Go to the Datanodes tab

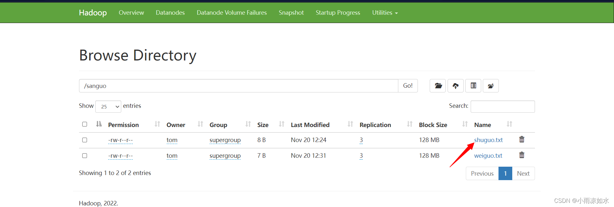tap(170, 13)
